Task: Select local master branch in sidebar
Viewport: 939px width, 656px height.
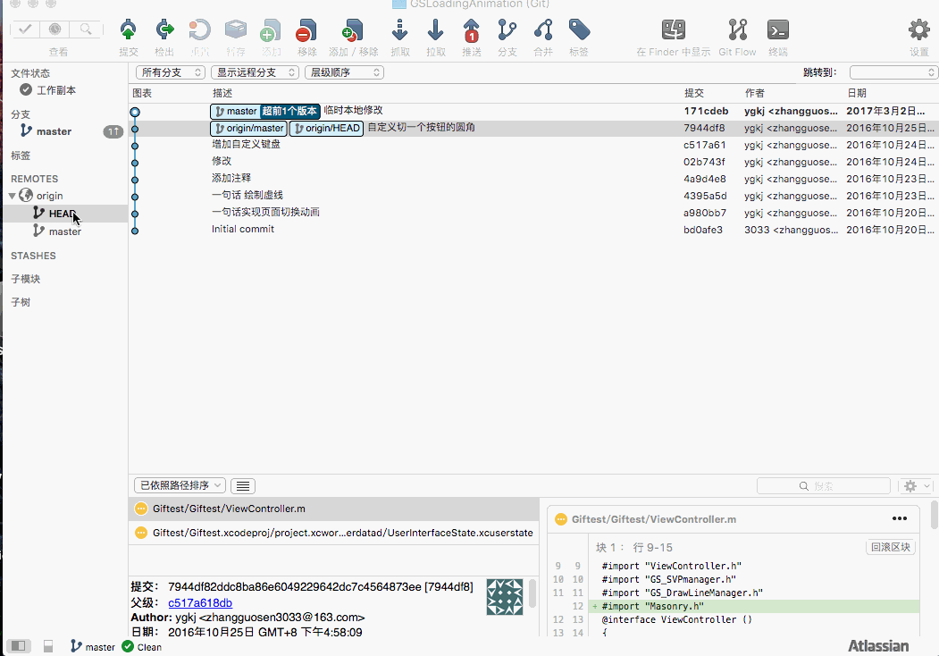Action: coord(54,131)
